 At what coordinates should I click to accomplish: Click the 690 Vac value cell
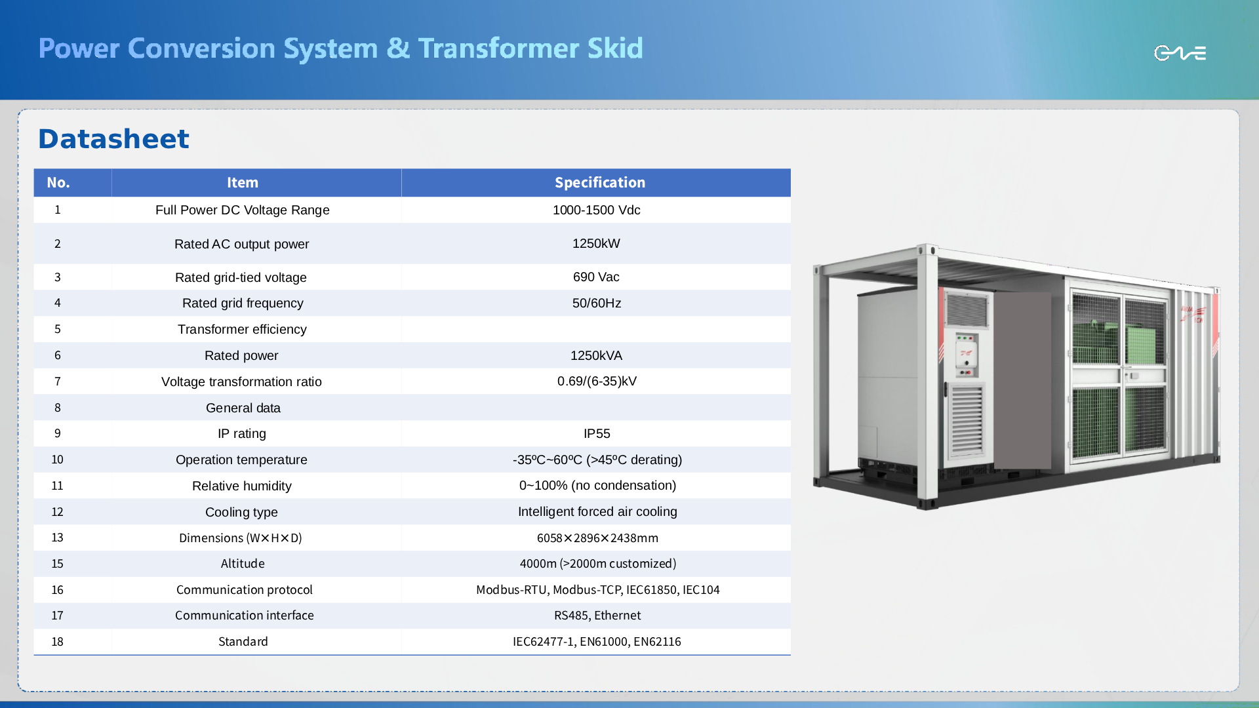coord(596,277)
